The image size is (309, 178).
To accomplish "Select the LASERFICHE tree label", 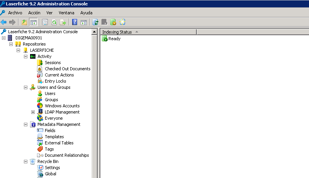I will coord(42,50).
